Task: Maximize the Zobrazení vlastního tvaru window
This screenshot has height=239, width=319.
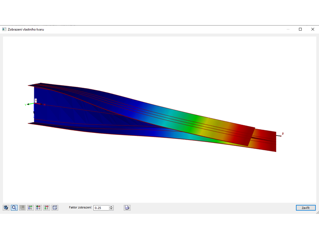Action: click(x=300, y=29)
